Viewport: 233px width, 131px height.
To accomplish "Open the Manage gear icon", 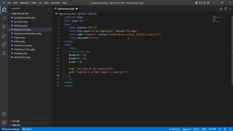I will (x=4, y=123).
